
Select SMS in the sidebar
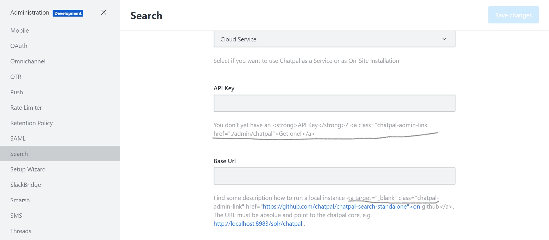(x=60, y=216)
